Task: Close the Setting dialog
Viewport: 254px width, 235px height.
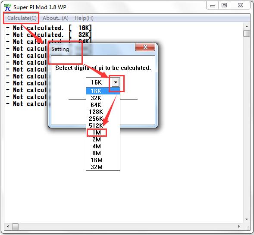Action: tap(145, 47)
